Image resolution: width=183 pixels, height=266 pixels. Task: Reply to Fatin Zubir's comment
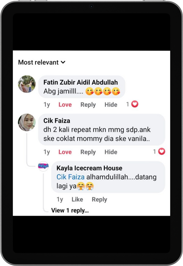[88, 105]
